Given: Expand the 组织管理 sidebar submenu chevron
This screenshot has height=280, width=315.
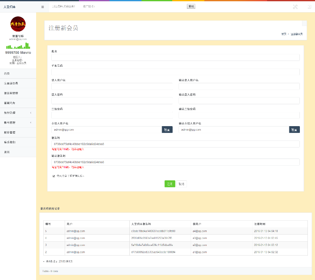Looking at the screenshot, I should 30,113.
